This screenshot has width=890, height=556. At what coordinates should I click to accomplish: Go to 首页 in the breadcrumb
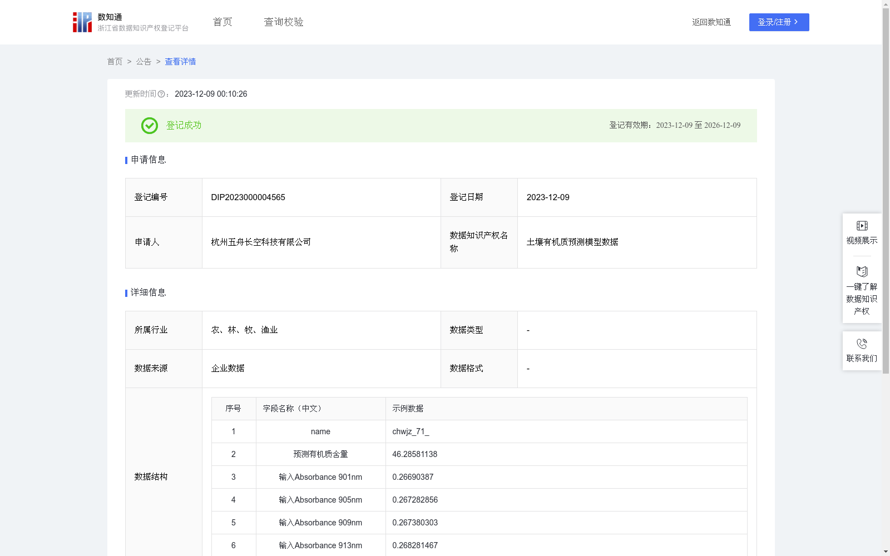pyautogui.click(x=115, y=62)
